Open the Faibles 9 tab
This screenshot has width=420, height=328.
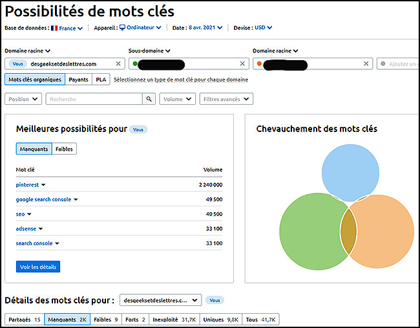tap(106, 320)
